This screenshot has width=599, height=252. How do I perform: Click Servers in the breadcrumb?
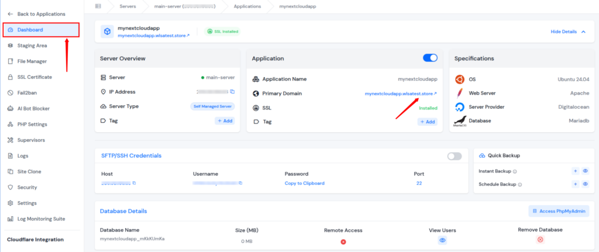click(x=128, y=6)
